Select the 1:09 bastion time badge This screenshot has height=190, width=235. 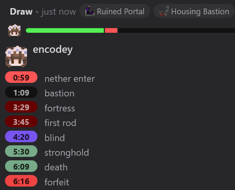click(x=21, y=92)
